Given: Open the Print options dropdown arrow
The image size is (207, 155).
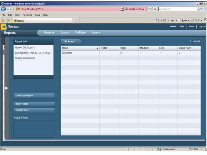Looking at the screenshot, I should point(176,21).
